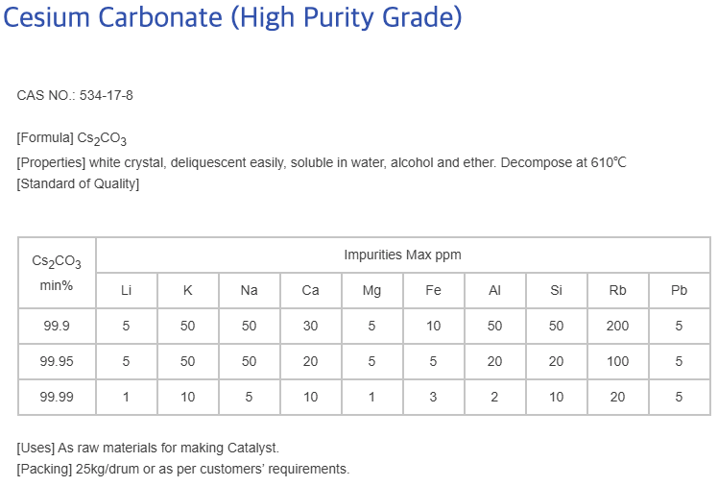Select the Na column header
Viewport: 718px width, 486px height.
click(x=250, y=290)
